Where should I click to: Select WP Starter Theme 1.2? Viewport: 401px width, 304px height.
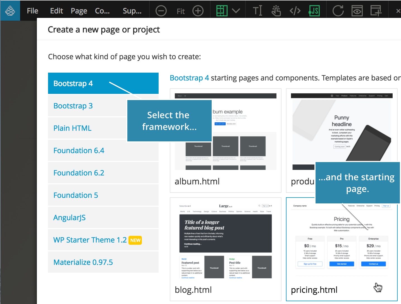click(x=103, y=240)
